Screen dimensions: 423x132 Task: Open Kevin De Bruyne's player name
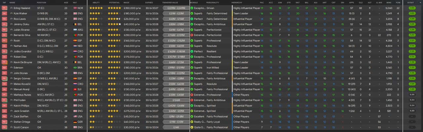[x=22, y=62]
